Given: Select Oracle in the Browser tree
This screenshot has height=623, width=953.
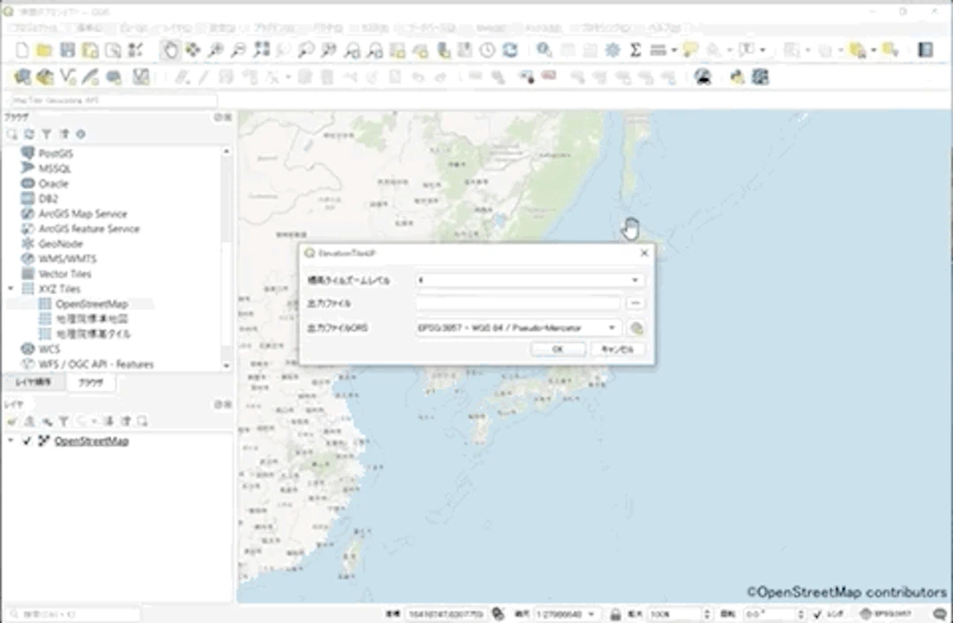Looking at the screenshot, I should click(54, 183).
